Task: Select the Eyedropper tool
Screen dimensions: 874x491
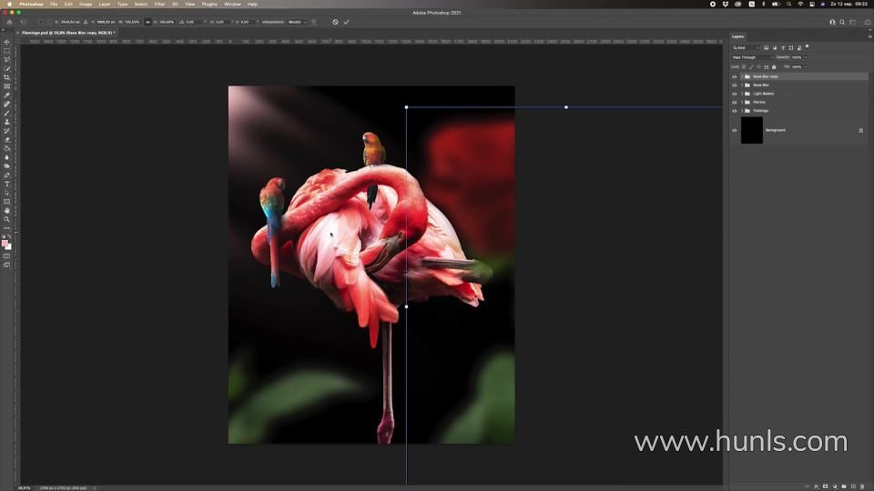Action: [x=7, y=95]
